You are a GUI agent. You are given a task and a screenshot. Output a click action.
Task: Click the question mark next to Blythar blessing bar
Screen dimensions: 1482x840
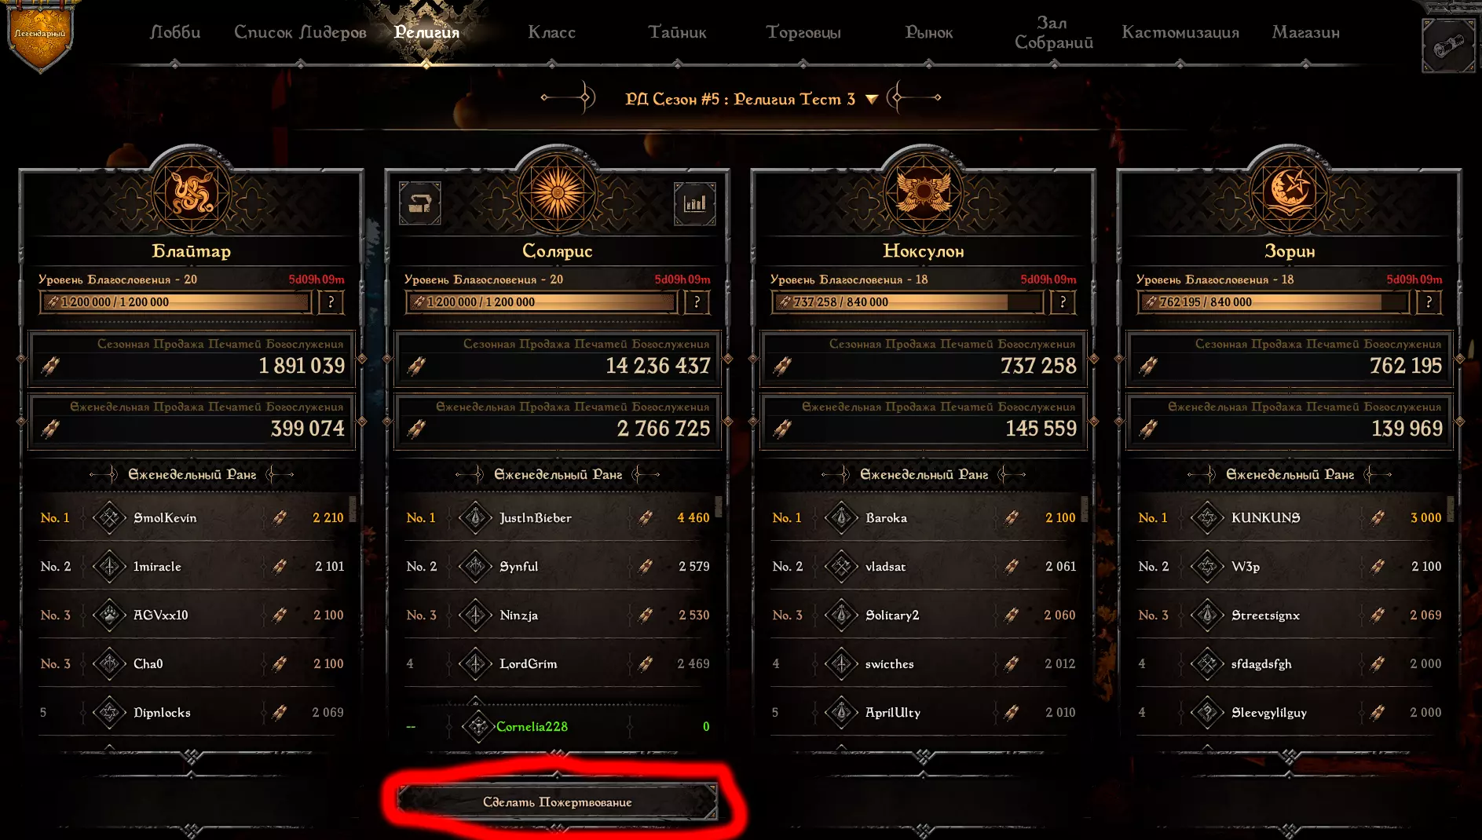[331, 302]
